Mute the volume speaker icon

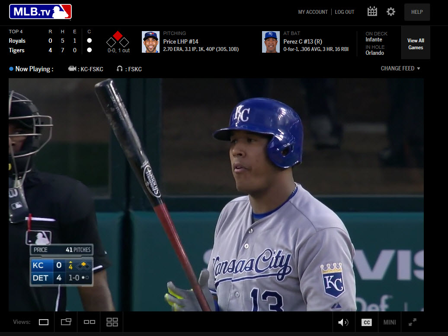coord(343,322)
